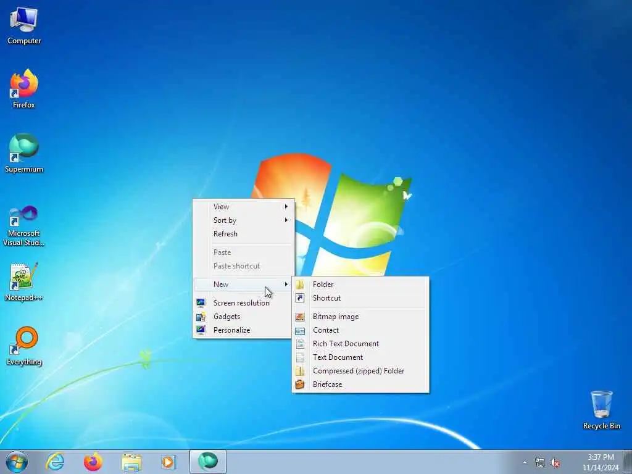Open Screen resolution settings
This screenshot has width=632, height=474.
pyautogui.click(x=243, y=302)
